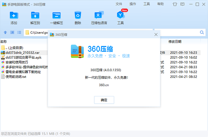
Task: Confirm the about dialog with 确定
Action: (x=104, y=100)
